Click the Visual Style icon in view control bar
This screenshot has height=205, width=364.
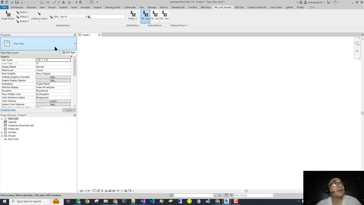98,191
